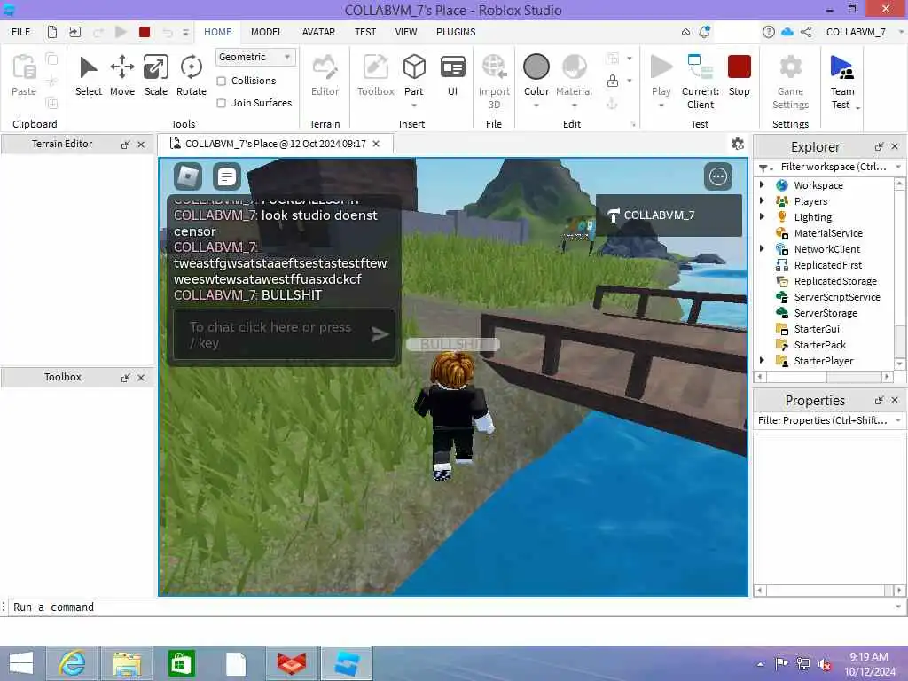The width and height of the screenshot is (908, 681).
Task: Open the Toolbox ribbon icon
Action: point(376,67)
